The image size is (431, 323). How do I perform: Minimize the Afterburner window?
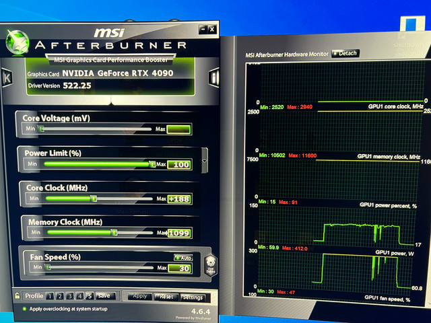tap(203, 29)
